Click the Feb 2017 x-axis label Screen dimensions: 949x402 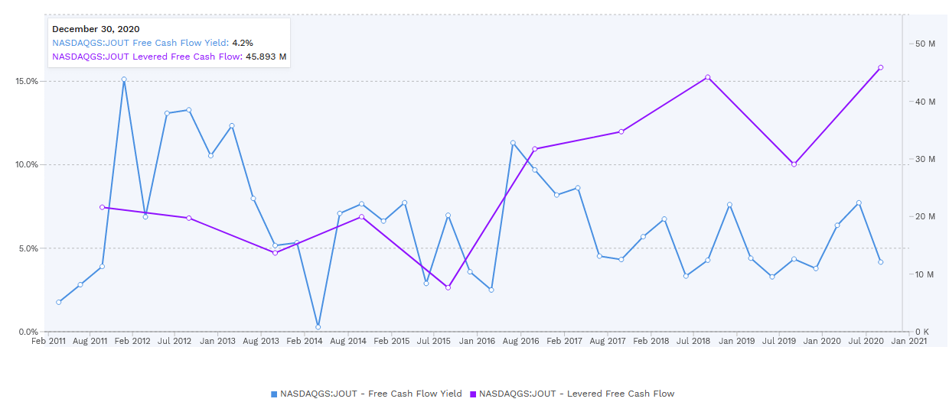pyautogui.click(x=565, y=342)
